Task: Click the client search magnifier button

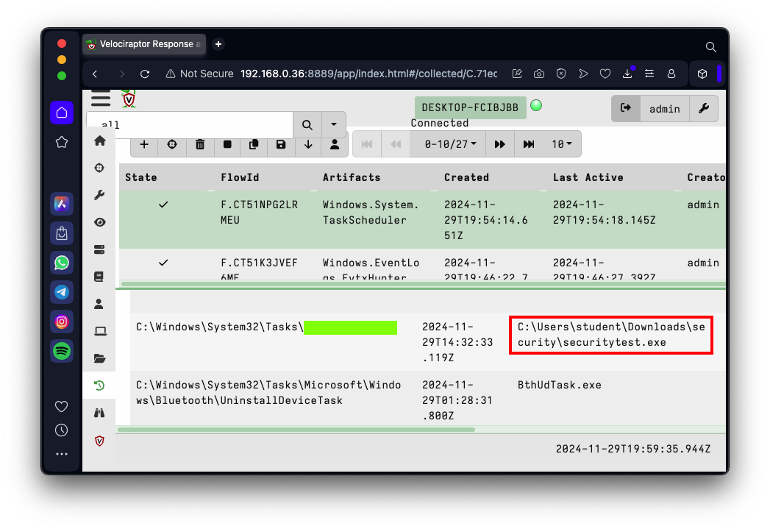Action: tap(307, 125)
